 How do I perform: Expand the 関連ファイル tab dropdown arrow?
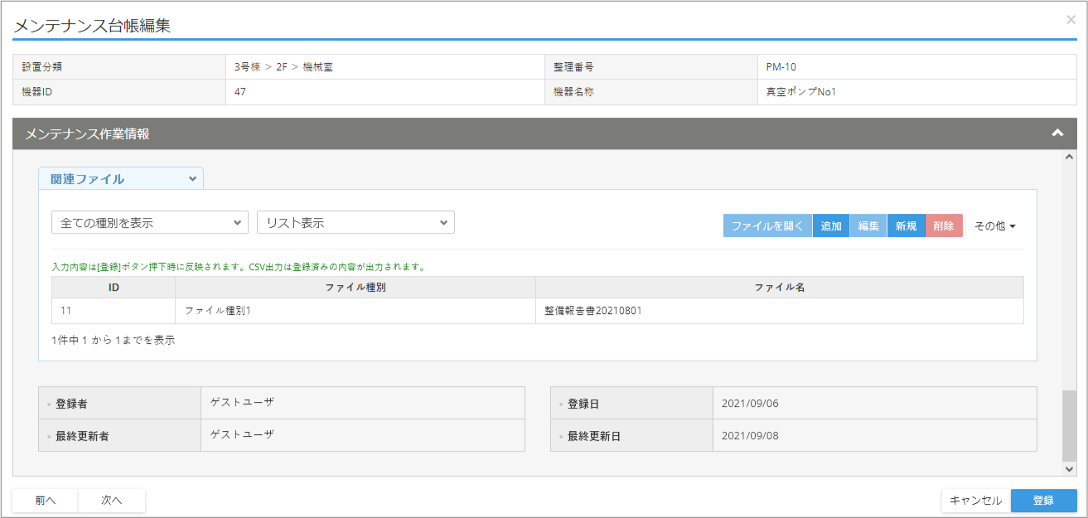tap(192, 179)
